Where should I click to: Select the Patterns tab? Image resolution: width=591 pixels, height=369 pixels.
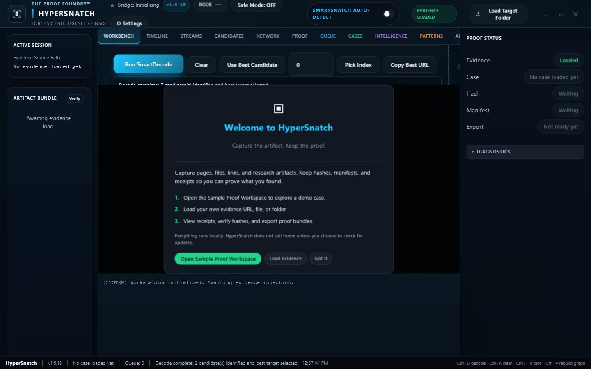tap(431, 36)
